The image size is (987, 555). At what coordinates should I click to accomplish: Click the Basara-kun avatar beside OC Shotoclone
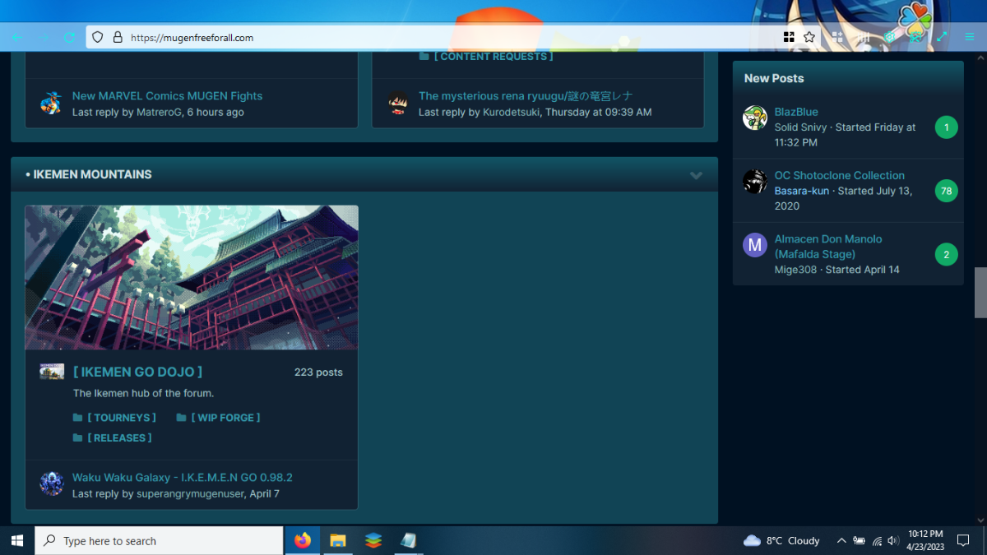[755, 182]
